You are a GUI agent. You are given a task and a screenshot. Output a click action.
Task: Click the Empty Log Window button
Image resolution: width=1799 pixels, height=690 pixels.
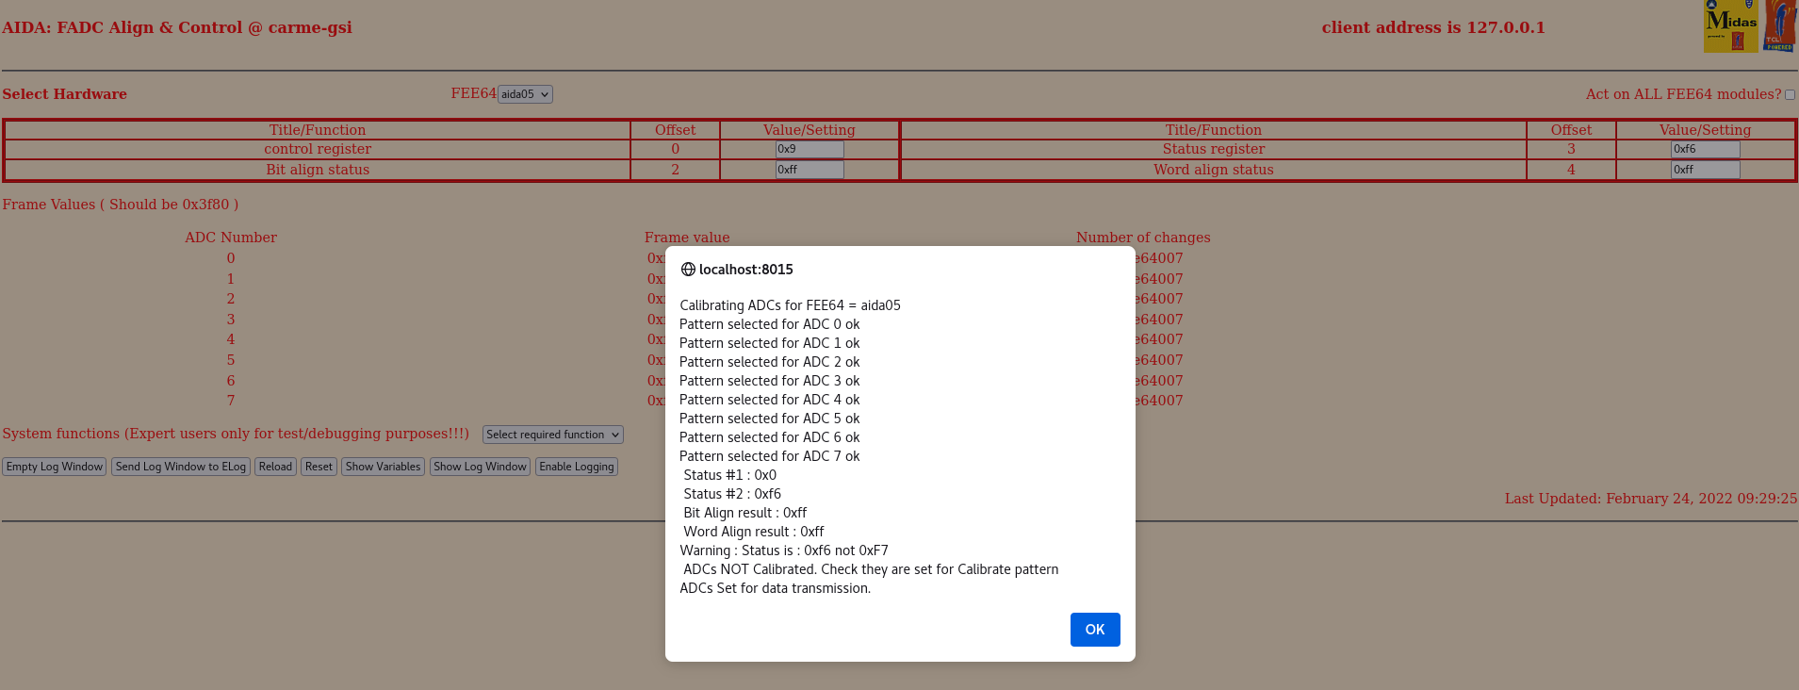[x=55, y=467]
